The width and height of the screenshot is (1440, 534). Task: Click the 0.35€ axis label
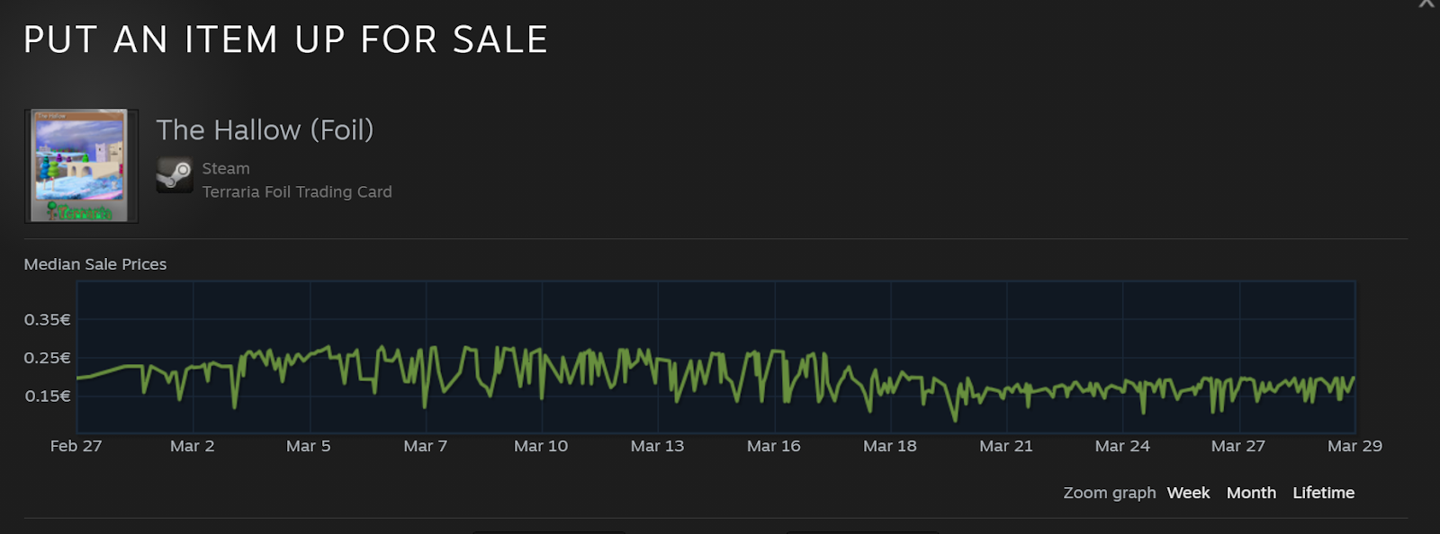(x=48, y=320)
